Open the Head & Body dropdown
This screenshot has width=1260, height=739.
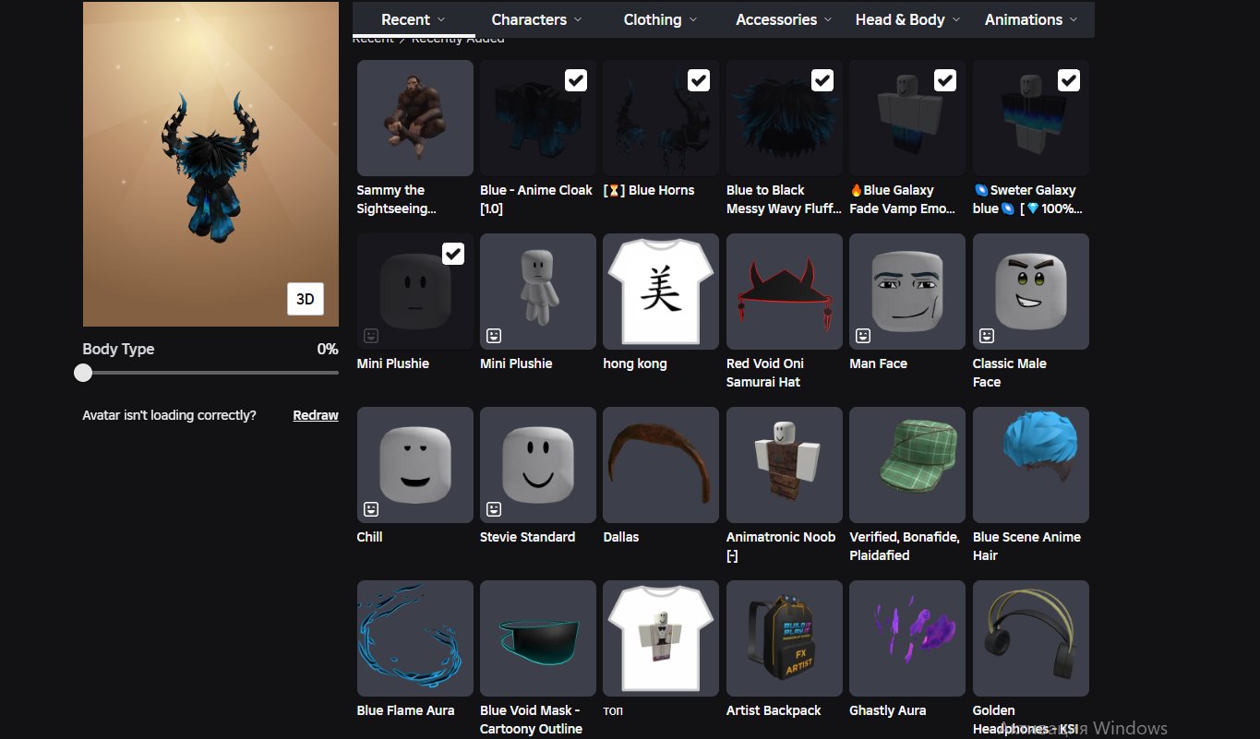[907, 19]
